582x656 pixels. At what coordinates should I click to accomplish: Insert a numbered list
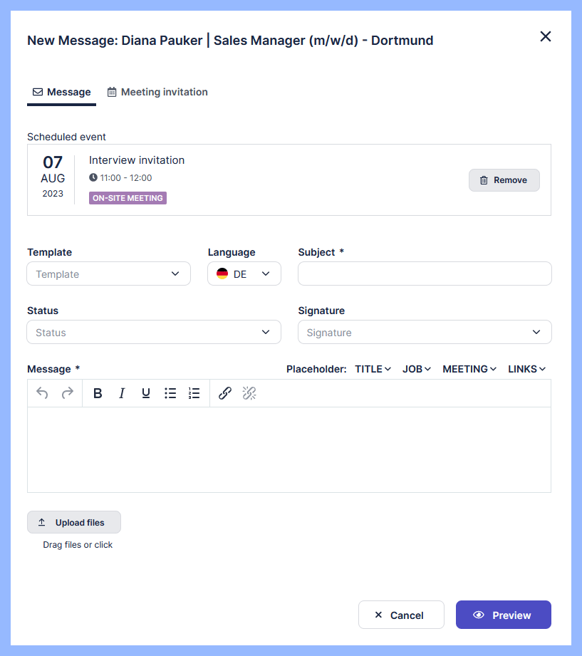pos(194,393)
